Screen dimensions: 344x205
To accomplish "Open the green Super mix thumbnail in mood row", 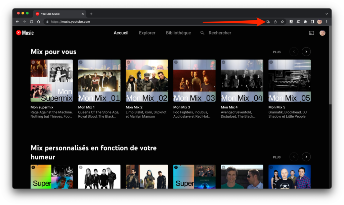I will pos(51,177).
